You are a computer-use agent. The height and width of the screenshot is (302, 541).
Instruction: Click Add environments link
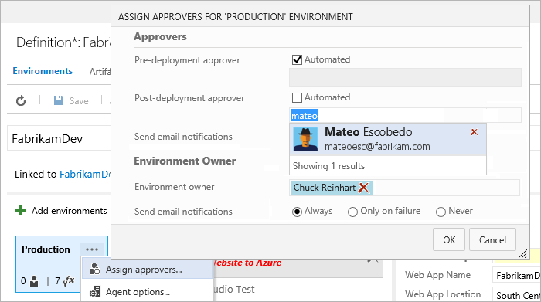pyautogui.click(x=69, y=211)
